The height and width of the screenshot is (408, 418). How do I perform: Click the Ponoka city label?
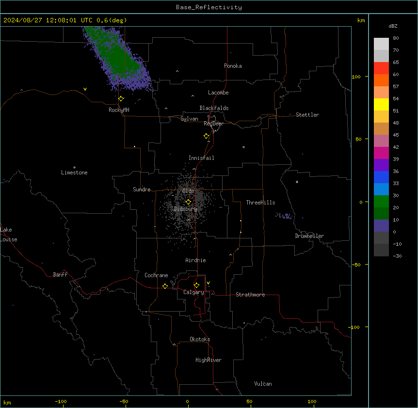pyautogui.click(x=233, y=66)
